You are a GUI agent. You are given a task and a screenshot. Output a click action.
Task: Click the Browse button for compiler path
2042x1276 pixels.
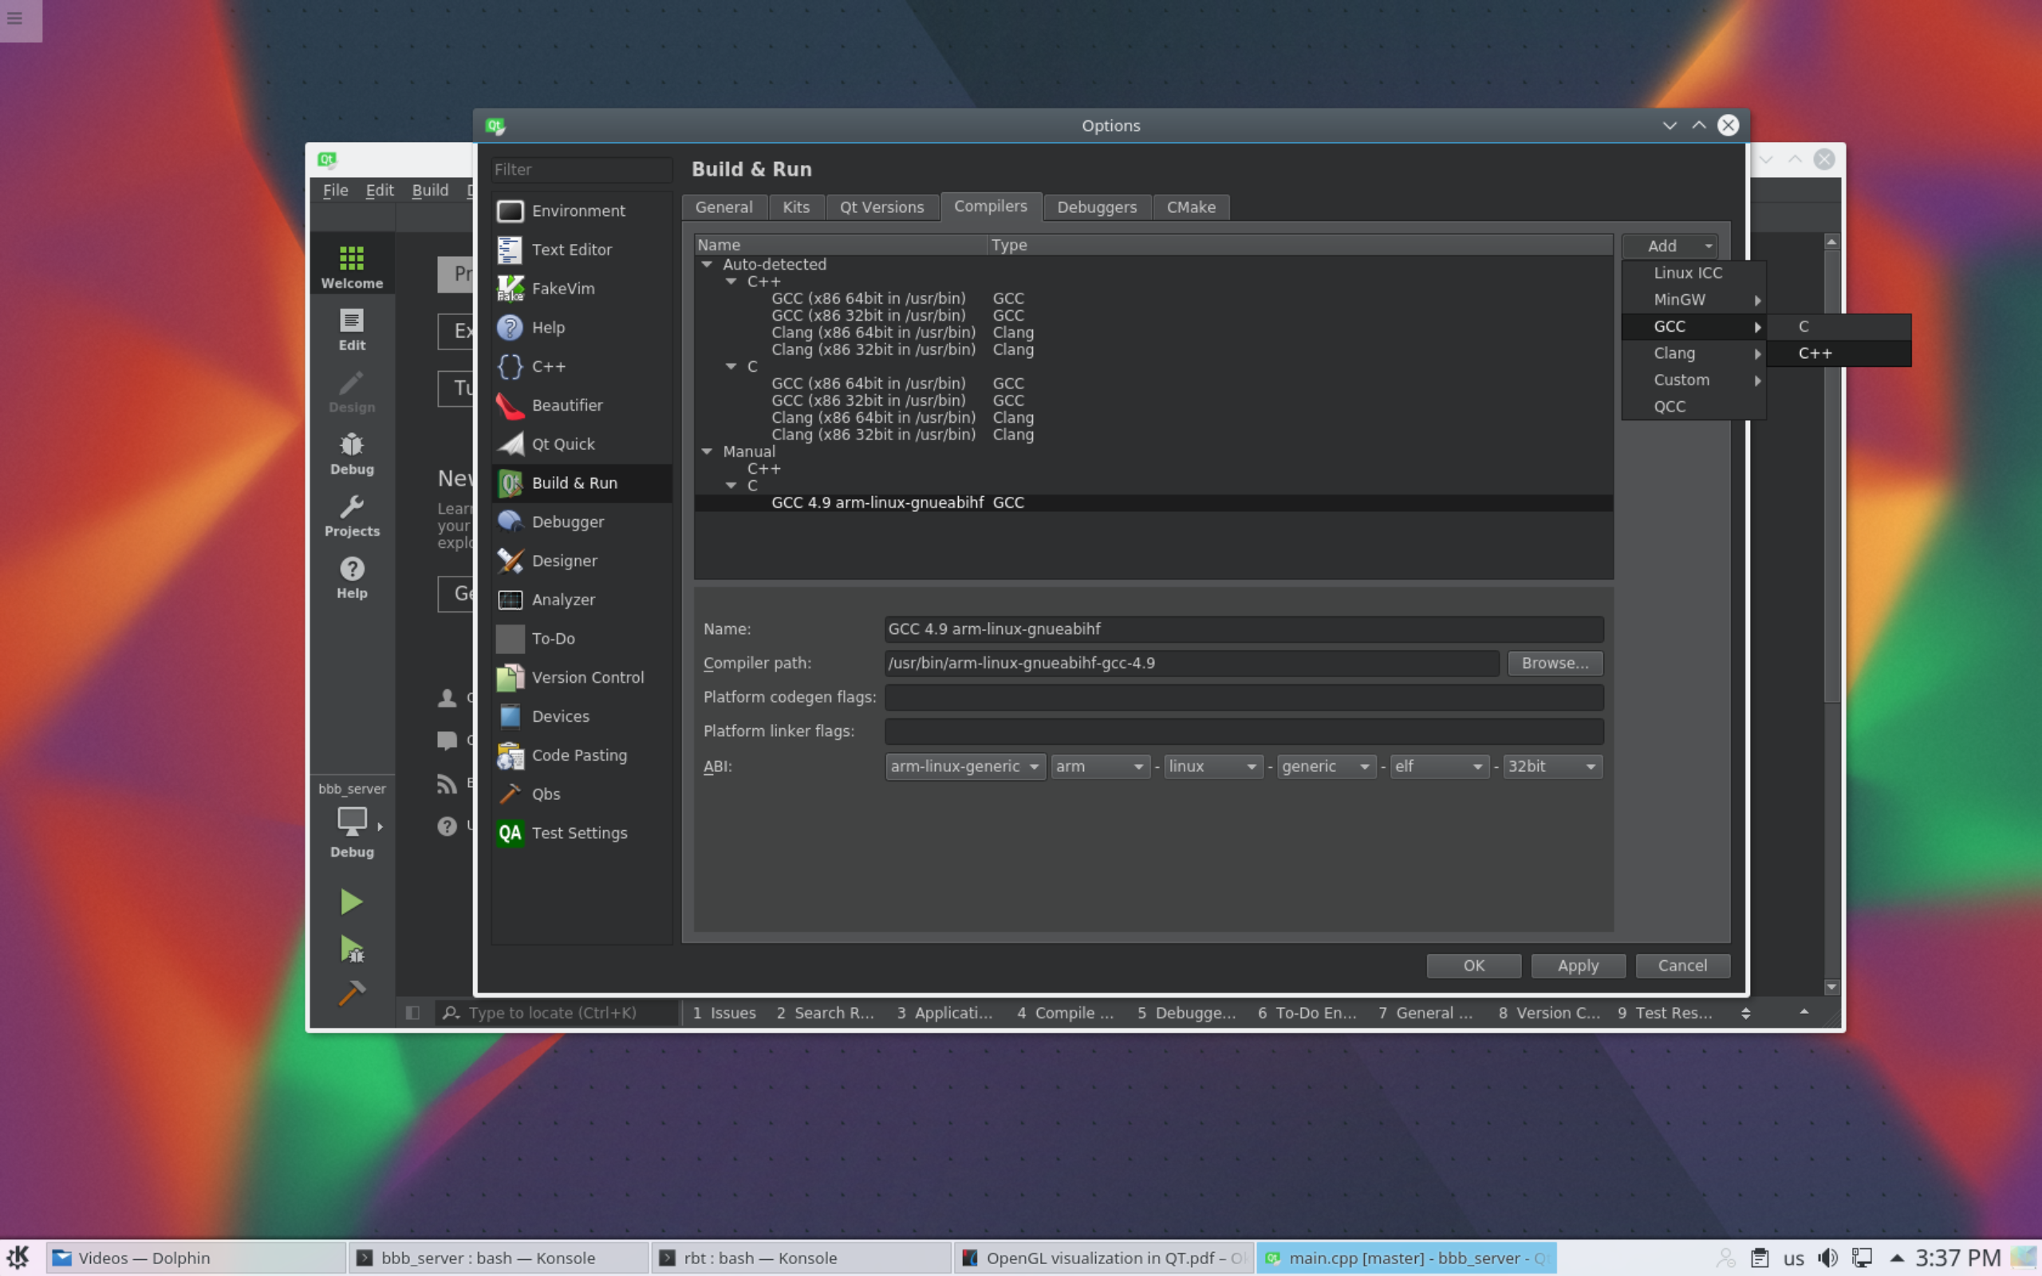click(1555, 663)
